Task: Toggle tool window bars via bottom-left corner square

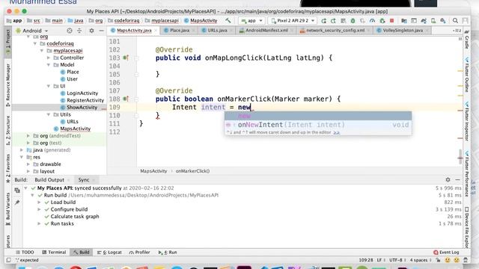Action: (8, 260)
